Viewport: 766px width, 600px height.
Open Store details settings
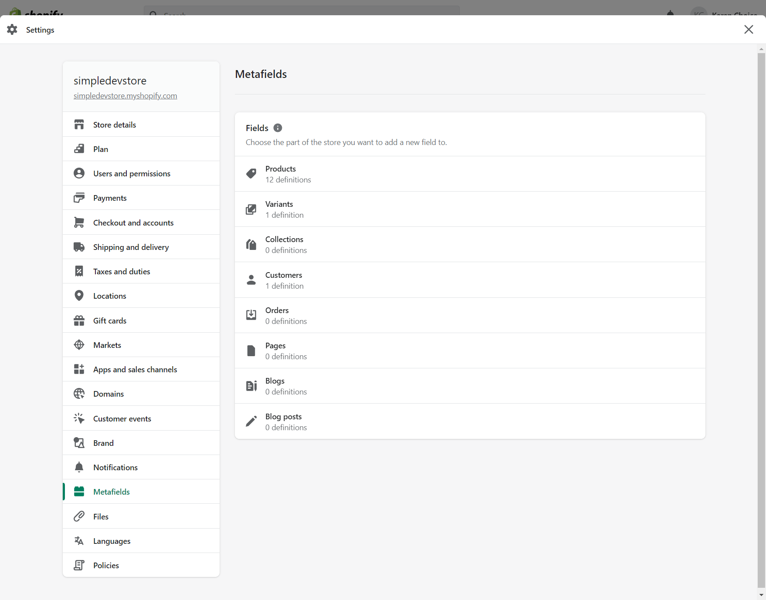141,125
